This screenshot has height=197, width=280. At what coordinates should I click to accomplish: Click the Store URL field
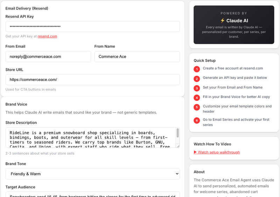(92, 80)
